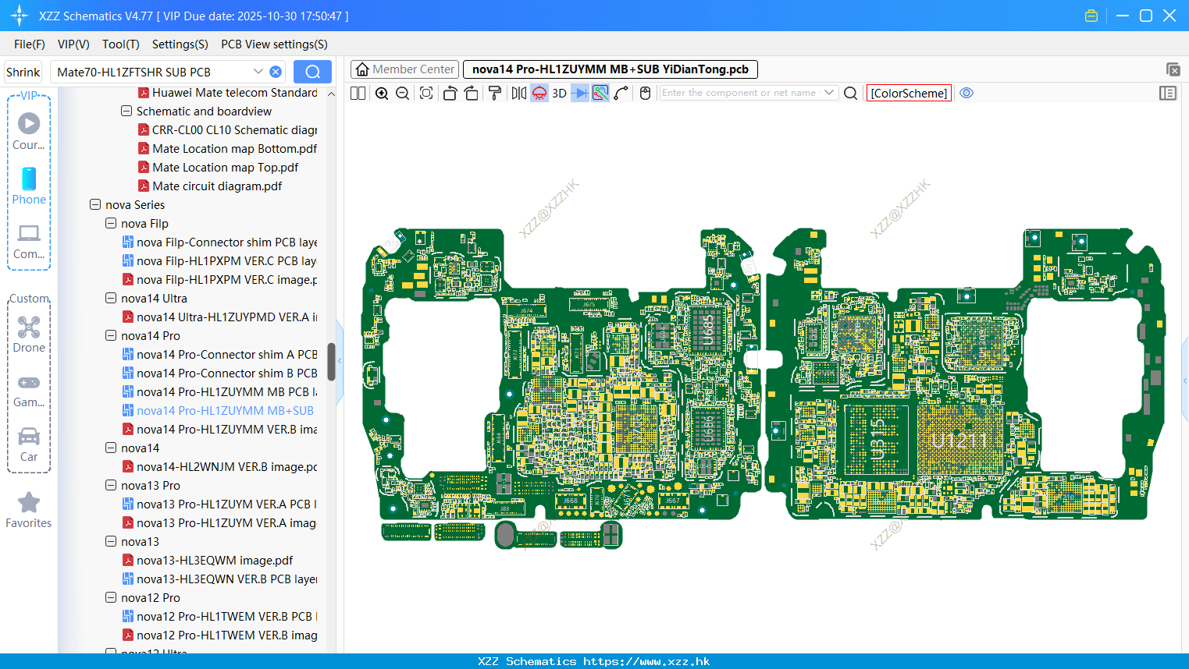1189x669 pixels.
Task: Open the File(F) menu
Action: pos(30,44)
